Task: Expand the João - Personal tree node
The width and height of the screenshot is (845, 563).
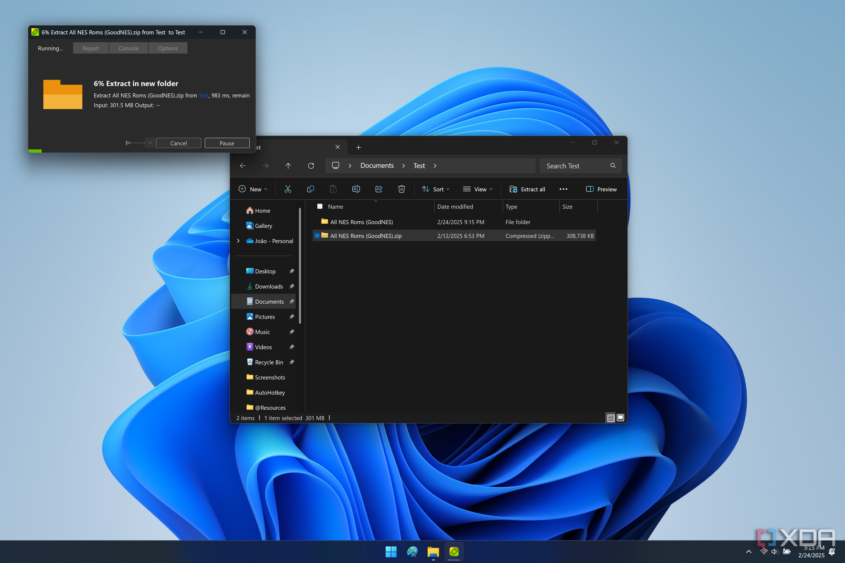Action: pos(238,241)
